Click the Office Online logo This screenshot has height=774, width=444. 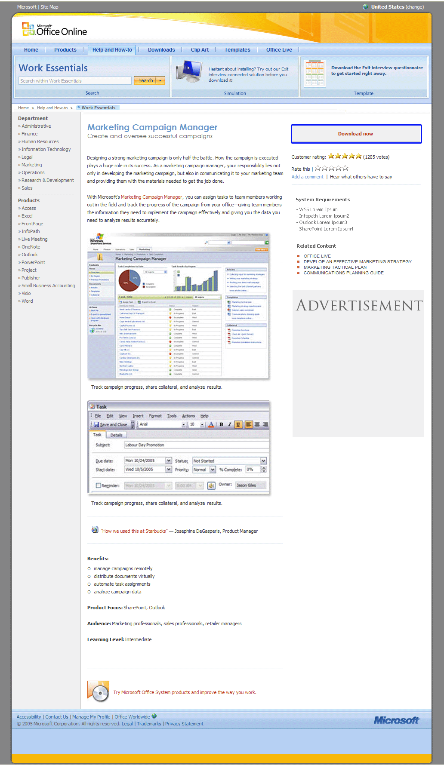point(55,29)
